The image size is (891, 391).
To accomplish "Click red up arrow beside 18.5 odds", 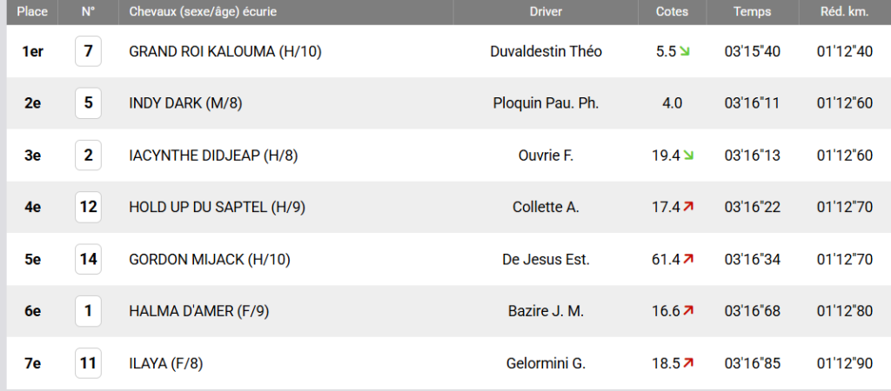I will [688, 362].
